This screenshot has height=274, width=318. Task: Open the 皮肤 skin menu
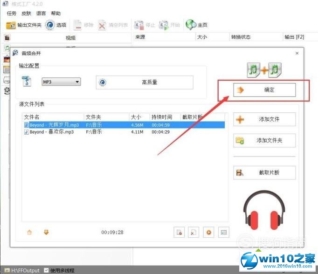pos(26,14)
